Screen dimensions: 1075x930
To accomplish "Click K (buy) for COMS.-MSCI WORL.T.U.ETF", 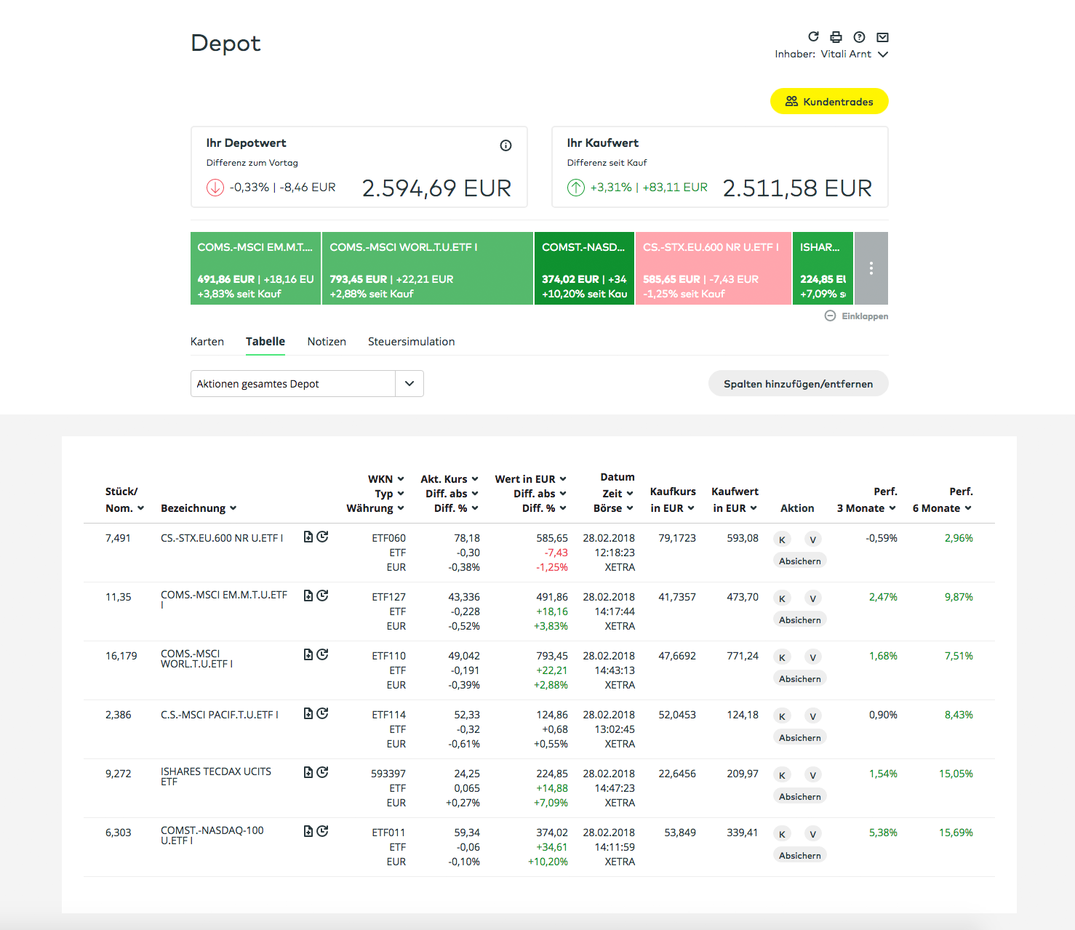I will coord(782,657).
